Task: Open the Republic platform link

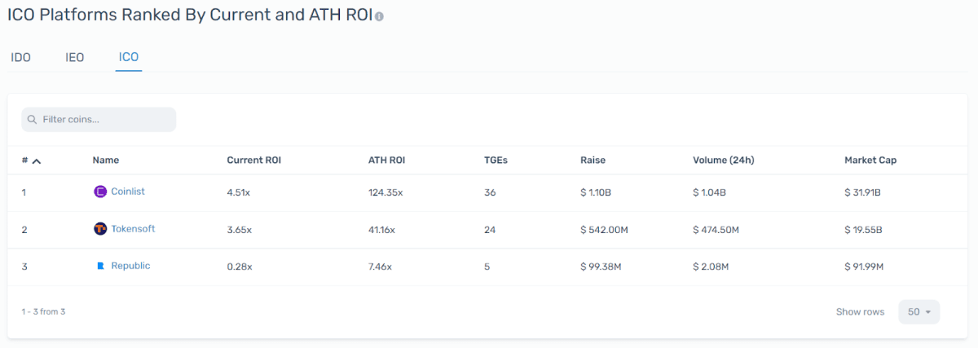Action: 130,266
